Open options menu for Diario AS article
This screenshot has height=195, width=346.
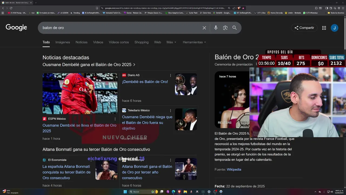point(170,75)
